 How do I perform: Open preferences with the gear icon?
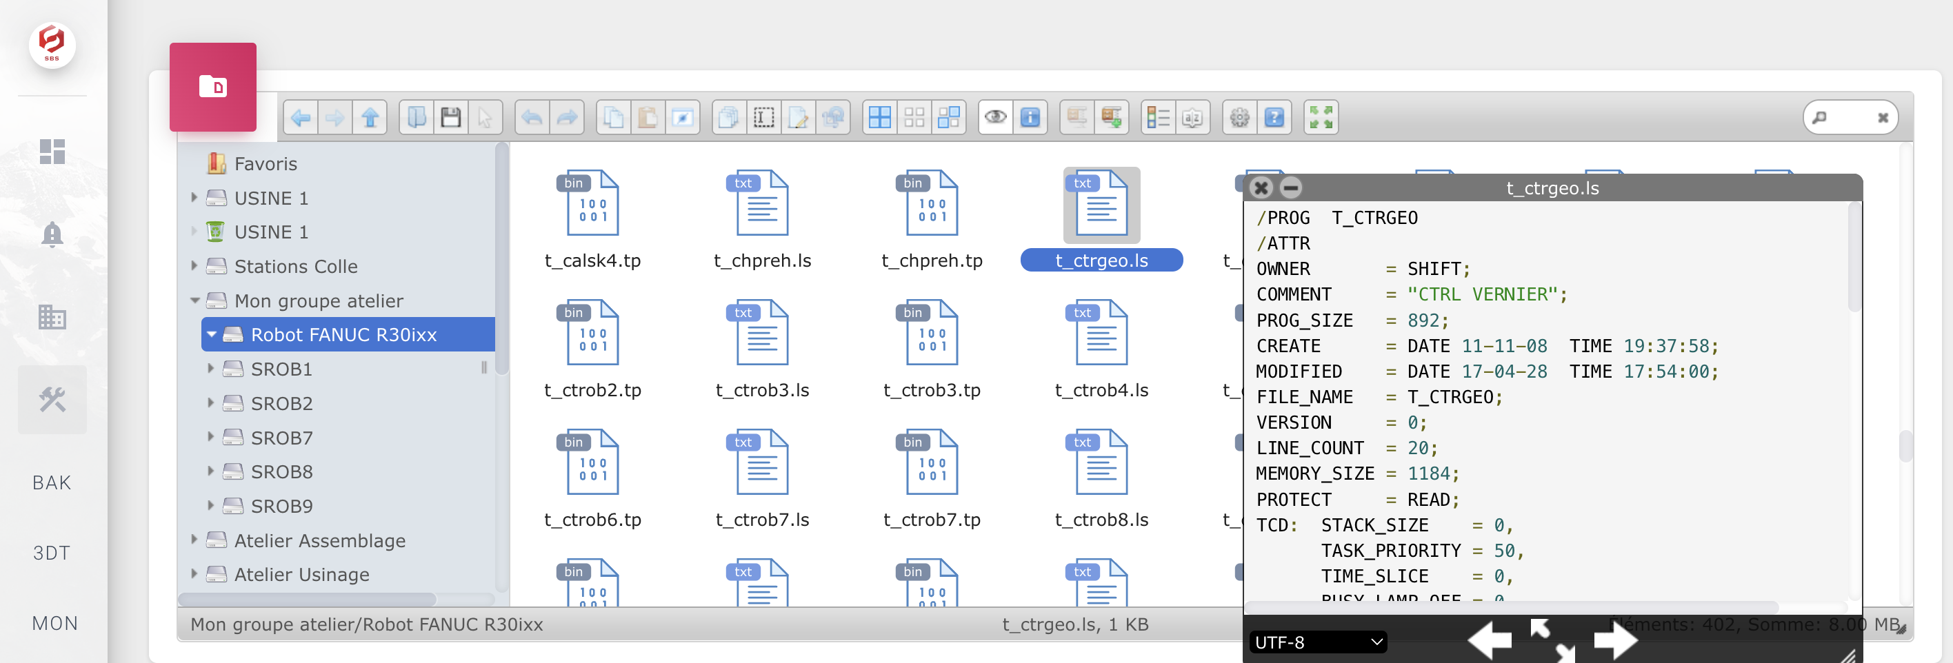[x=1239, y=117]
